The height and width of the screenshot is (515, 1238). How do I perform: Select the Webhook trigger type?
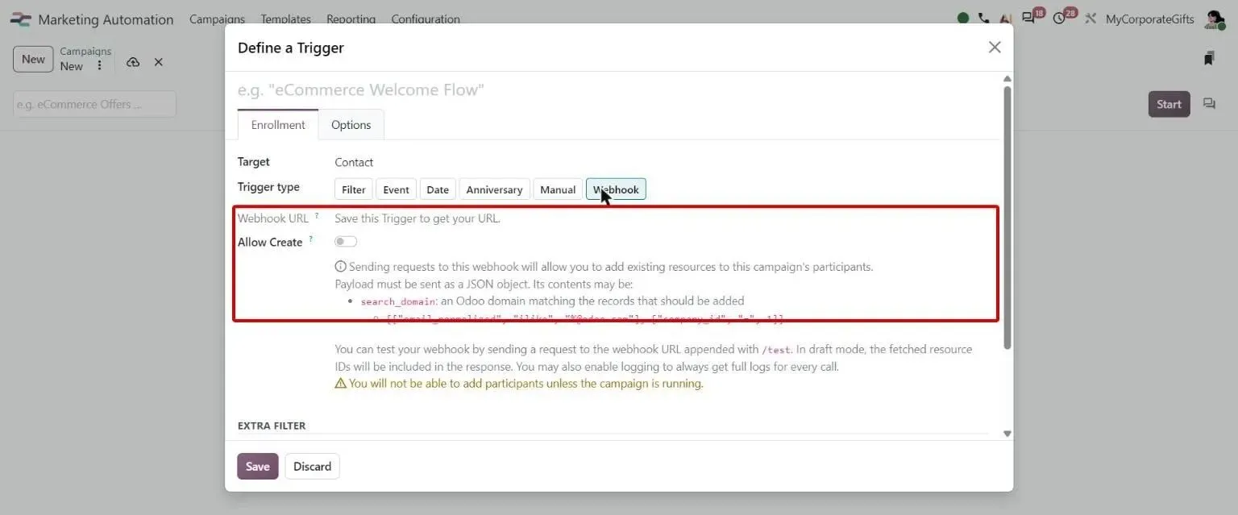[x=616, y=189]
